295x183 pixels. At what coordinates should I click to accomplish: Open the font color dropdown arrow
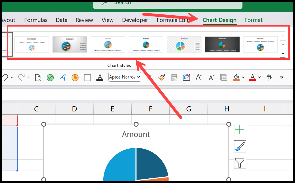point(259,77)
